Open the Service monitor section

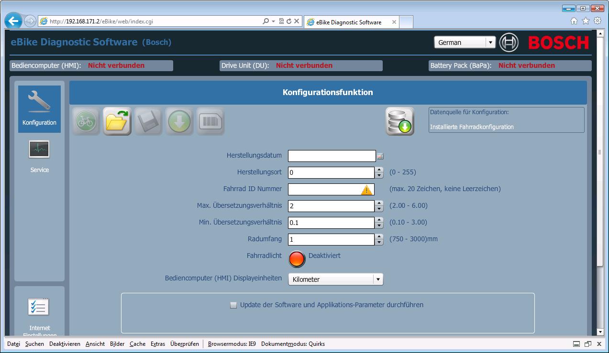tap(39, 157)
